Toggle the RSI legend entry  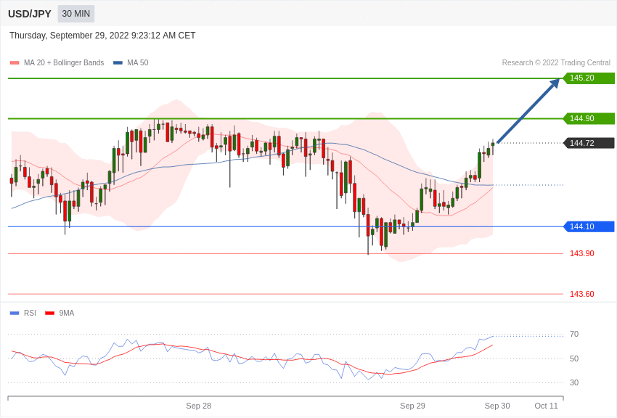(x=23, y=313)
